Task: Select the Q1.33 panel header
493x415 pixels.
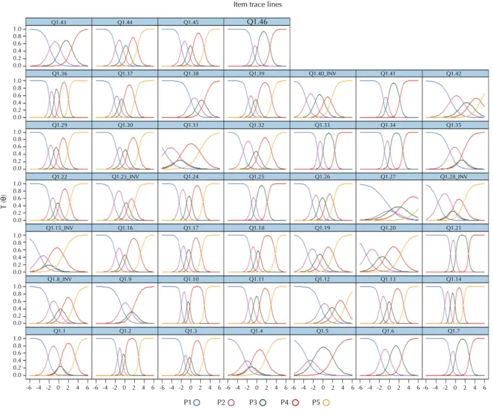Action: click(323, 125)
